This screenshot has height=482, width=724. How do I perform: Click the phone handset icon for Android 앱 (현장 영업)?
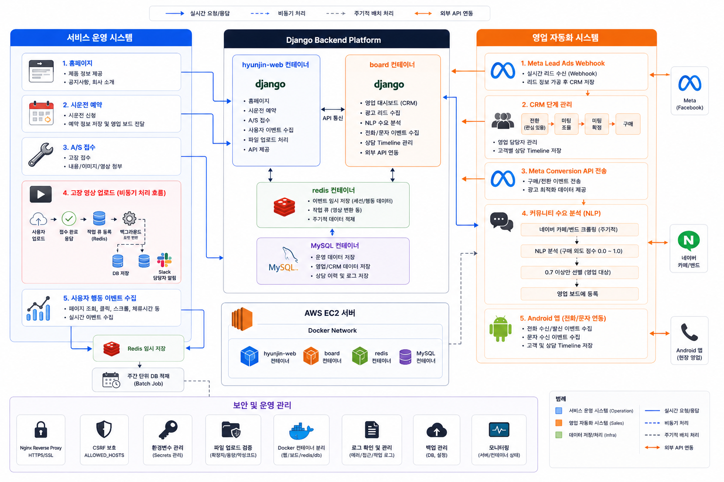(689, 332)
